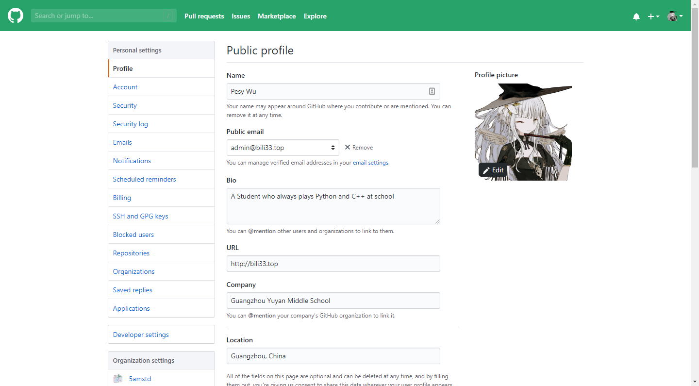
Task: Open Developer settings
Action: coord(141,335)
